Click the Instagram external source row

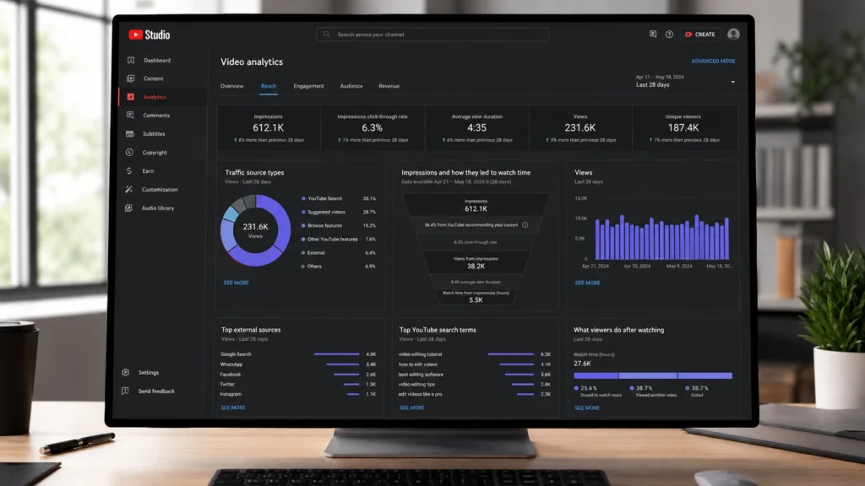[x=298, y=394]
